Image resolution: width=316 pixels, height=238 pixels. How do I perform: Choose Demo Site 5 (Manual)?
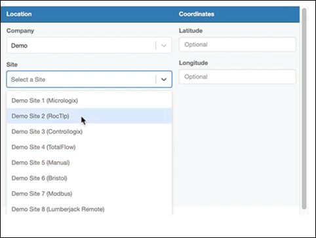pyautogui.click(x=89, y=162)
